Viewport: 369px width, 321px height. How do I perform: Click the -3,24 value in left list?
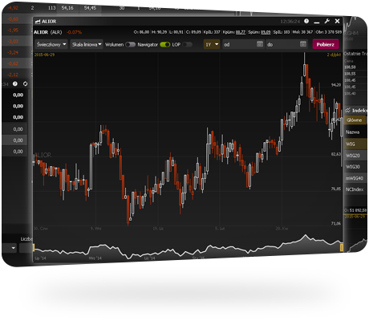13,52
